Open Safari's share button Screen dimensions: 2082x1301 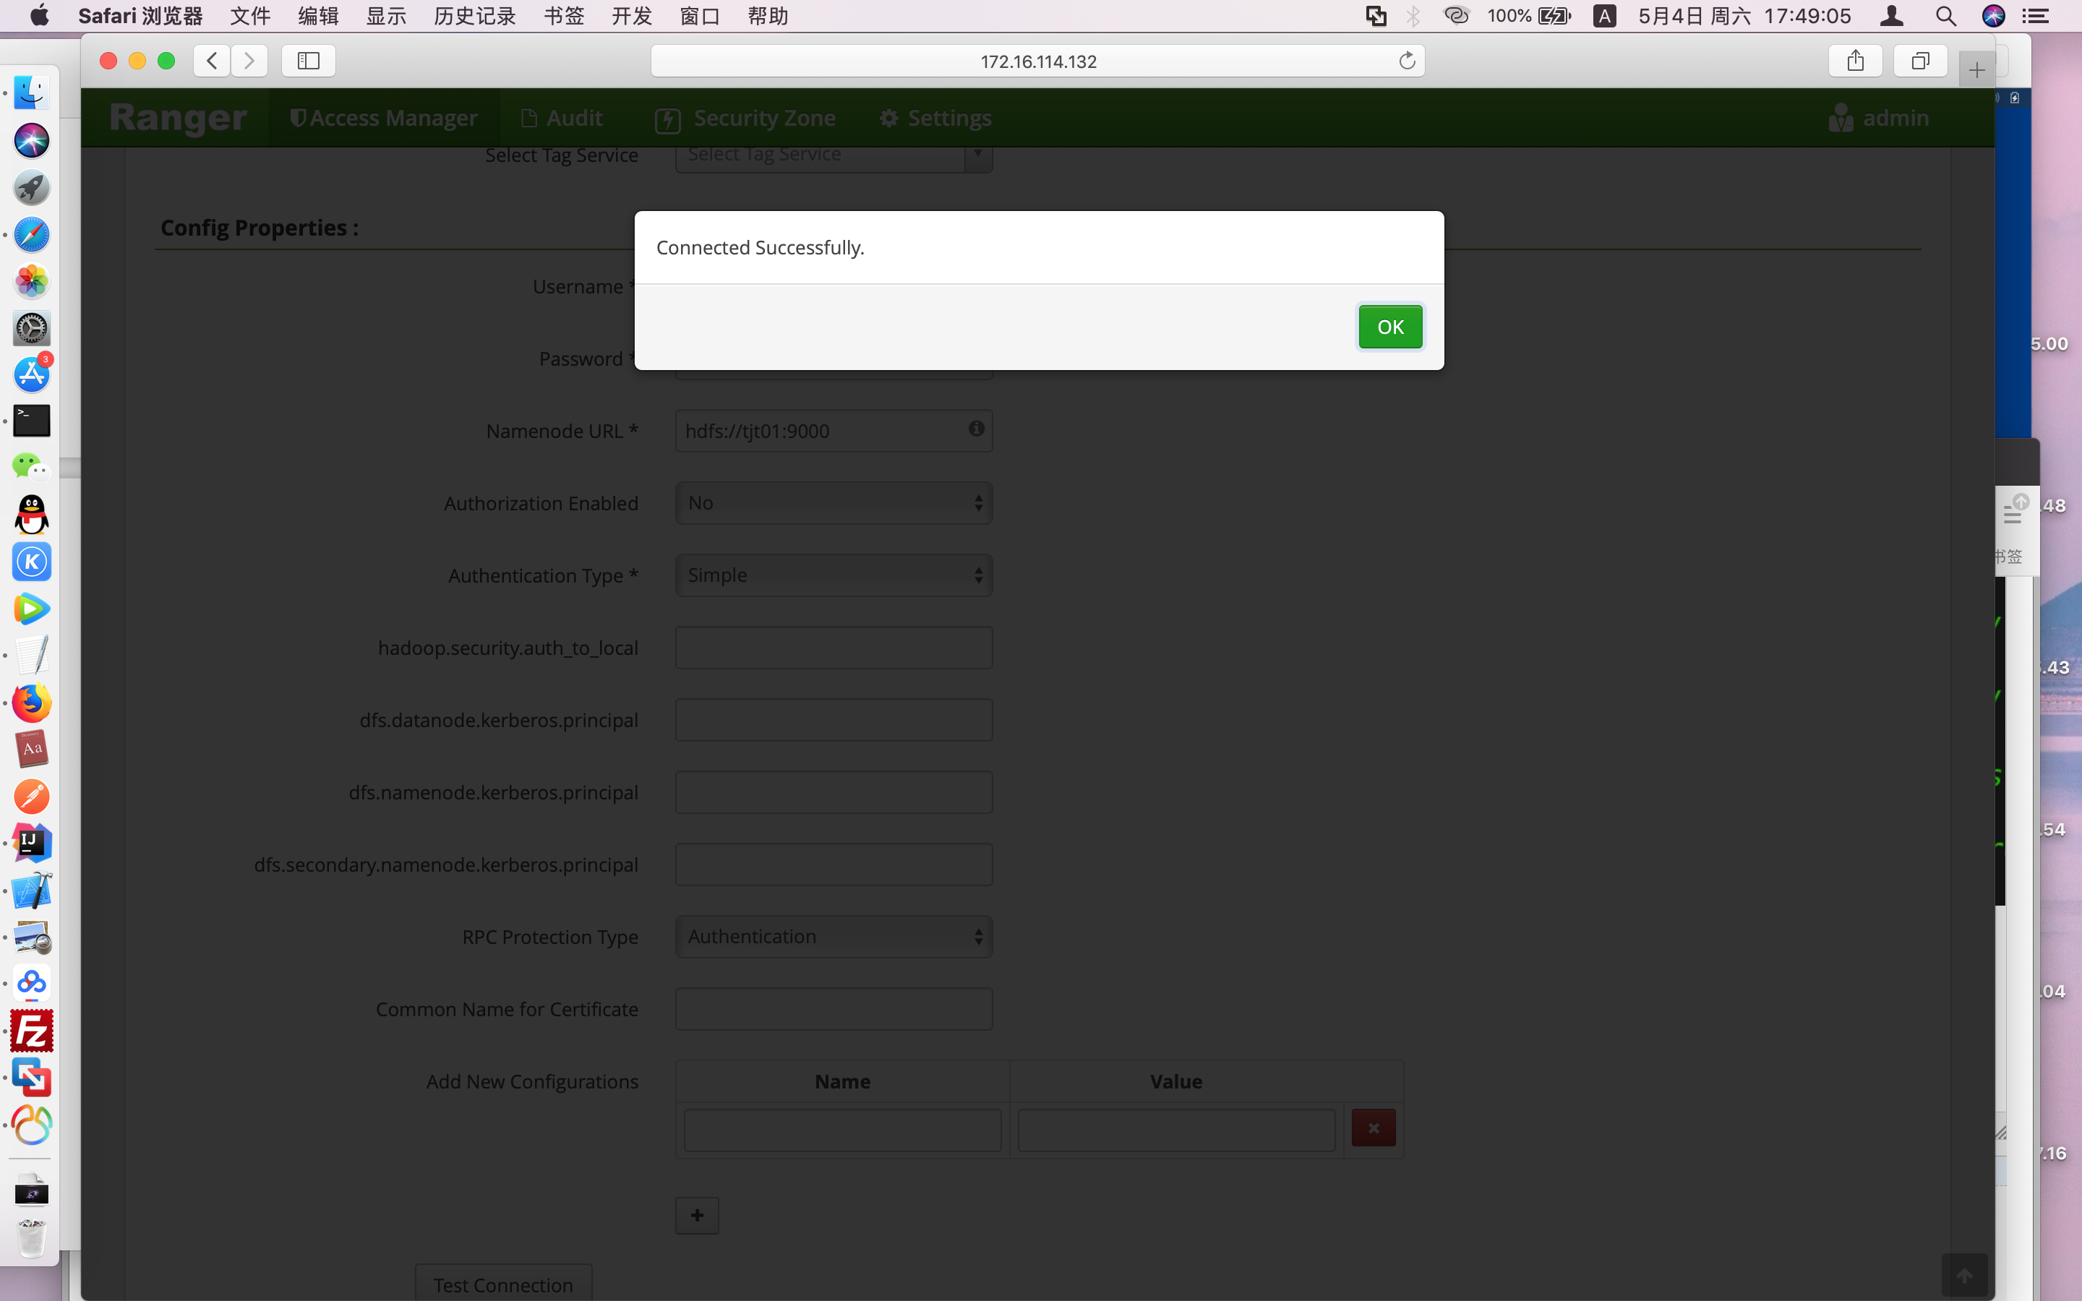coord(1856,61)
